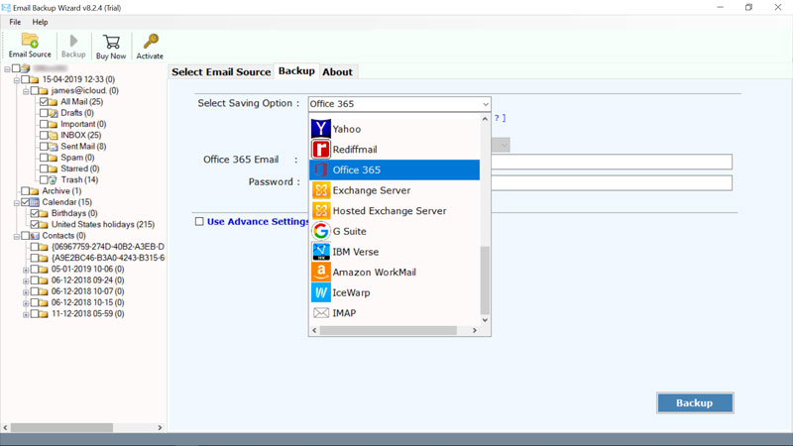Click the root mailbox icon in tree
793x446 pixels.
(x=26, y=68)
